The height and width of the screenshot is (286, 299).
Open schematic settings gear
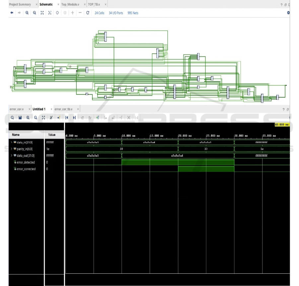pos(288,13)
